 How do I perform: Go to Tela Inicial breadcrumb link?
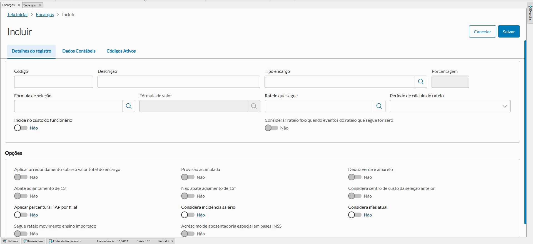point(17,15)
